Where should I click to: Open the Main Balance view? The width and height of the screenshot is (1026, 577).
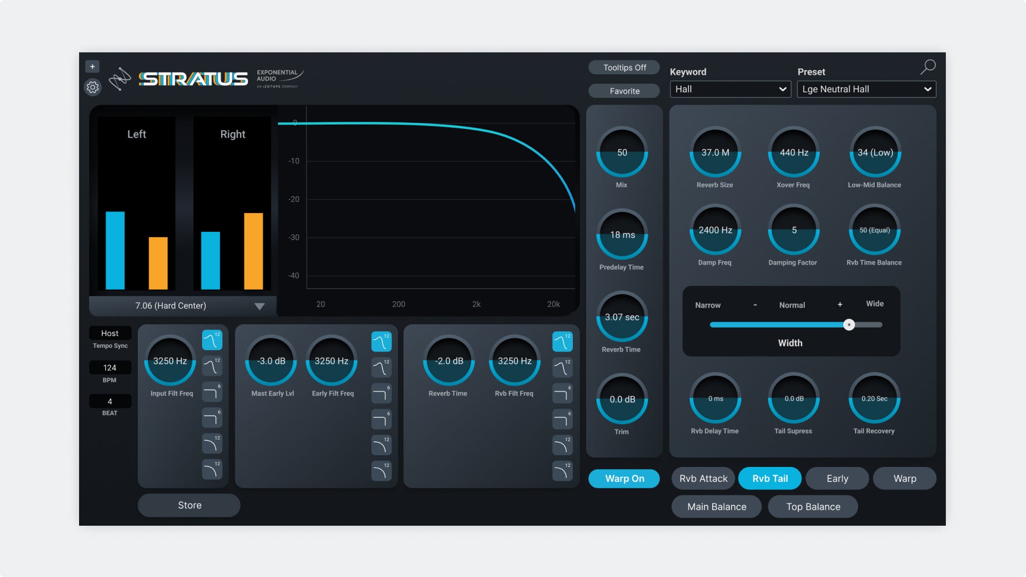coord(716,506)
